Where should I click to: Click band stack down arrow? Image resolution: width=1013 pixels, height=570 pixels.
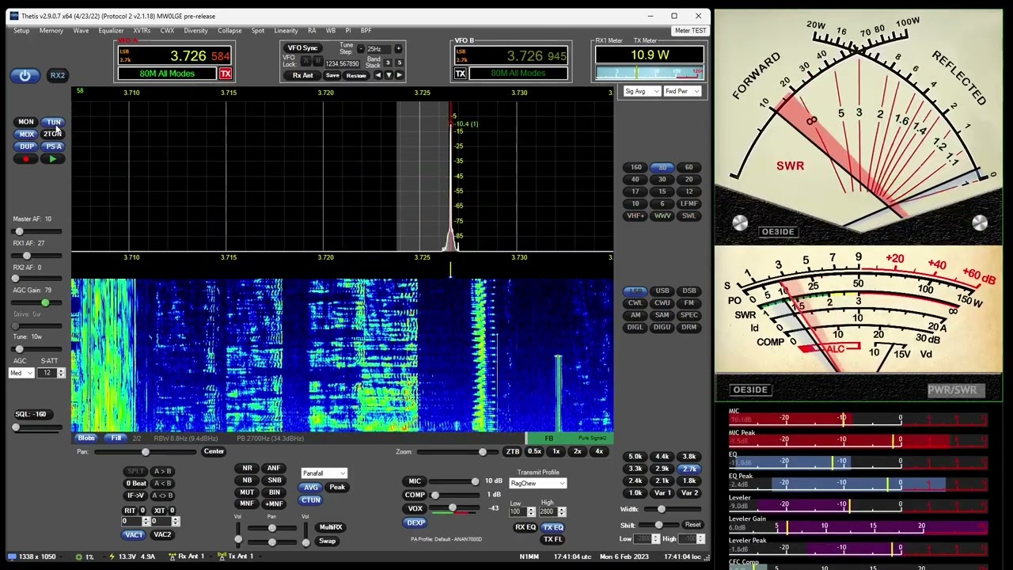(x=389, y=75)
